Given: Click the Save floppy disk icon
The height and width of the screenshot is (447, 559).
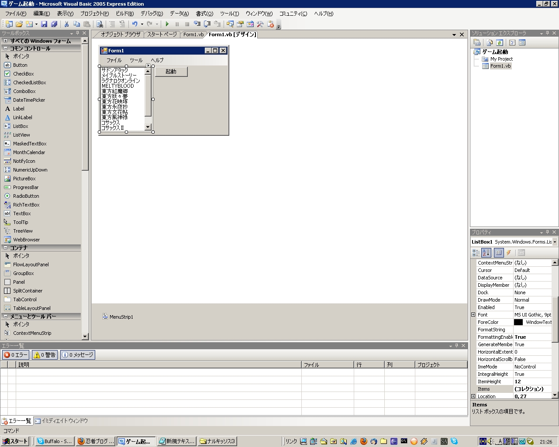Looking at the screenshot, I should (x=44, y=24).
